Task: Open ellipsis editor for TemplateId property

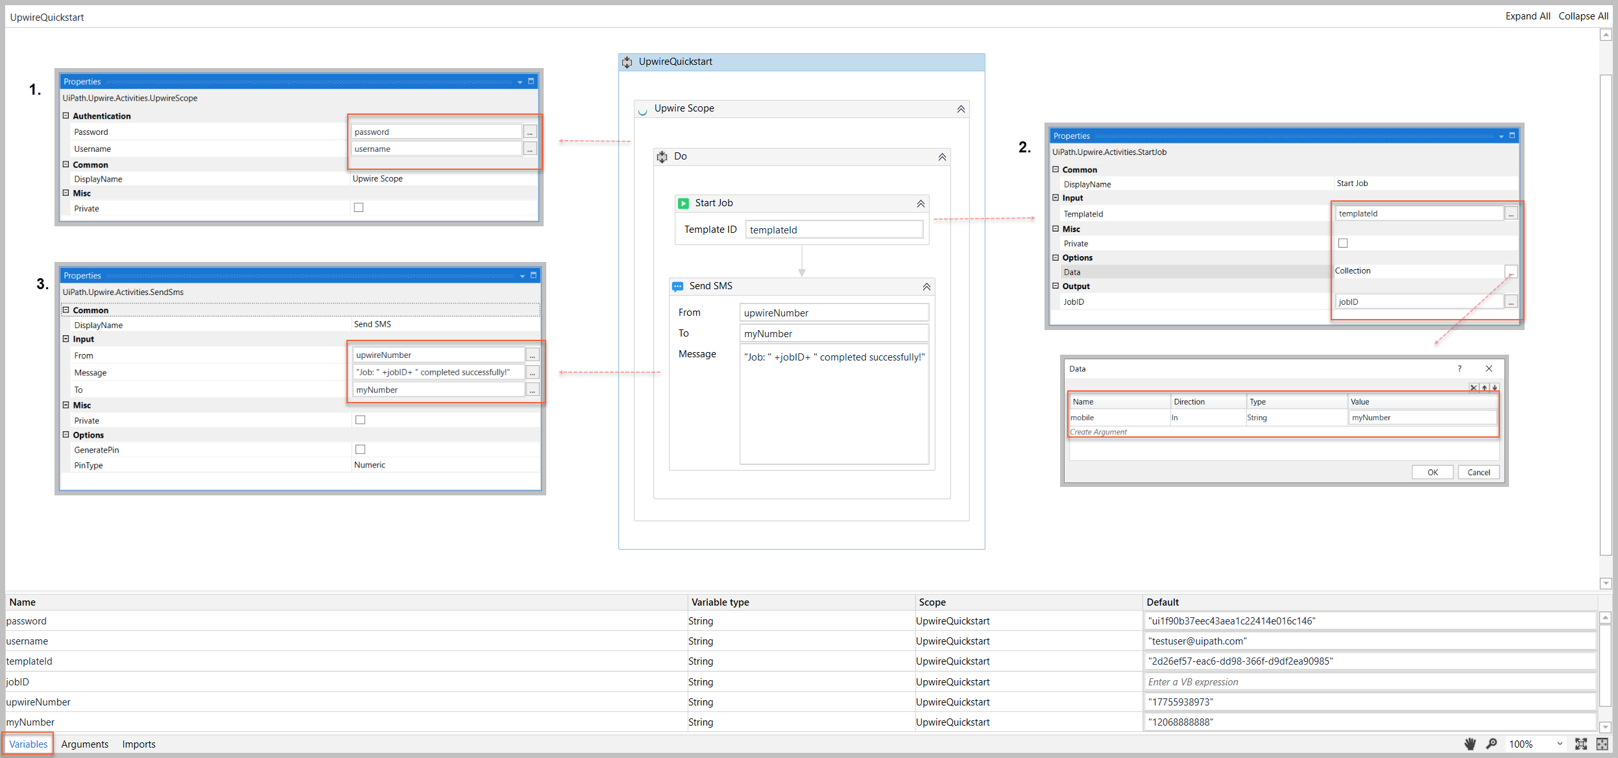Action: point(1511,213)
